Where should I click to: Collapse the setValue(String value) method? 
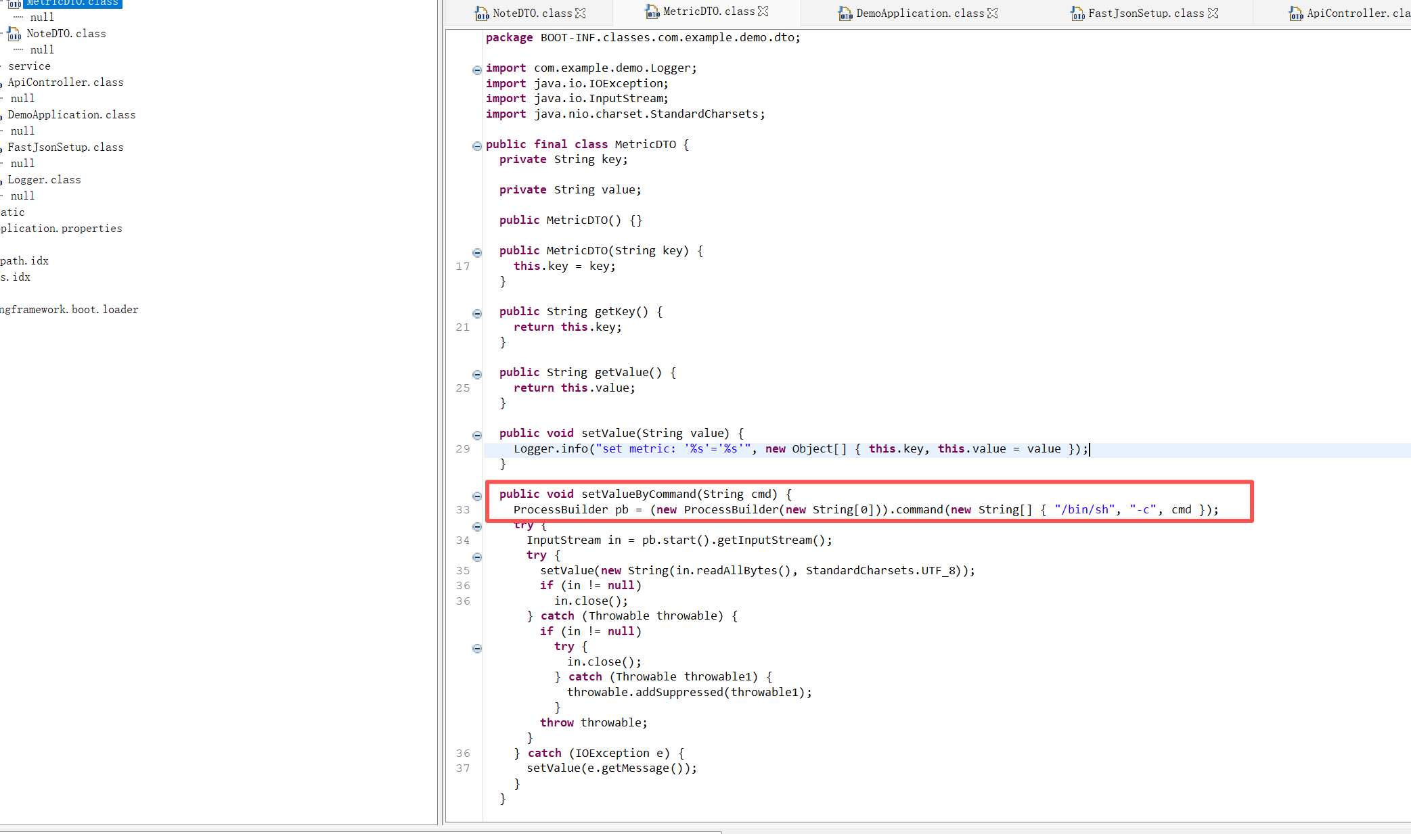pyautogui.click(x=477, y=436)
